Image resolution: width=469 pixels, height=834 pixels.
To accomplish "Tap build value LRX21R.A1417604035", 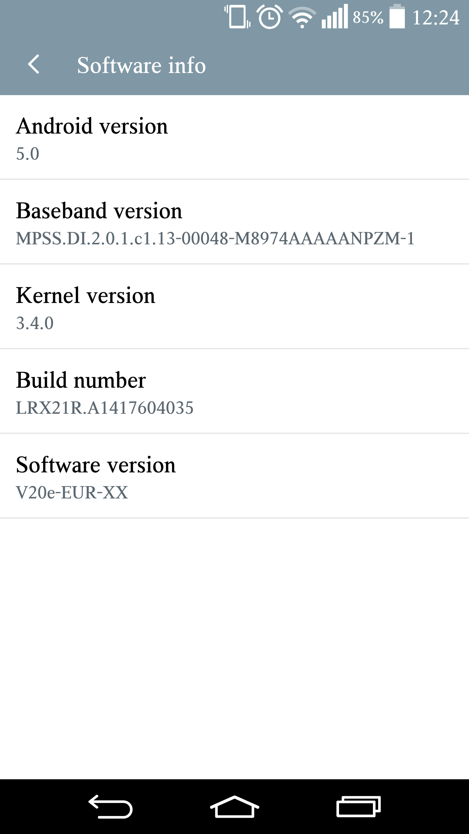I will pyautogui.click(x=105, y=408).
